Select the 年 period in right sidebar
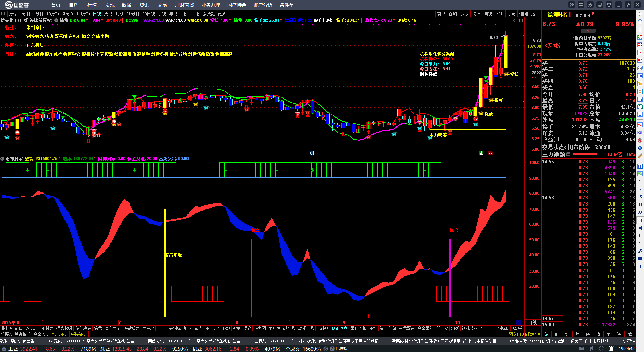644x352 pixels. (640, 266)
